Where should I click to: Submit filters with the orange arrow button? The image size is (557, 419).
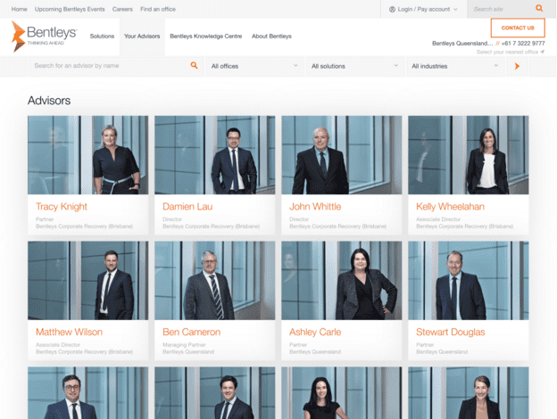[x=517, y=66]
